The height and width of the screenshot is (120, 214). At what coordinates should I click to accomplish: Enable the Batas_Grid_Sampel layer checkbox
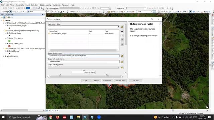[x=8, y=38]
